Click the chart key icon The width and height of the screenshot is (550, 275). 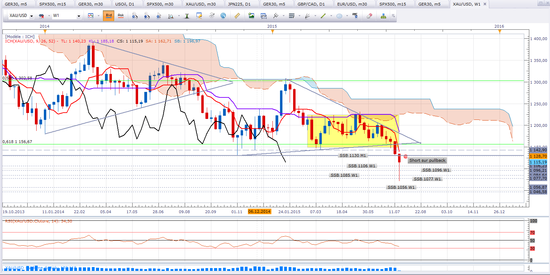pyautogui.click(x=199, y=16)
